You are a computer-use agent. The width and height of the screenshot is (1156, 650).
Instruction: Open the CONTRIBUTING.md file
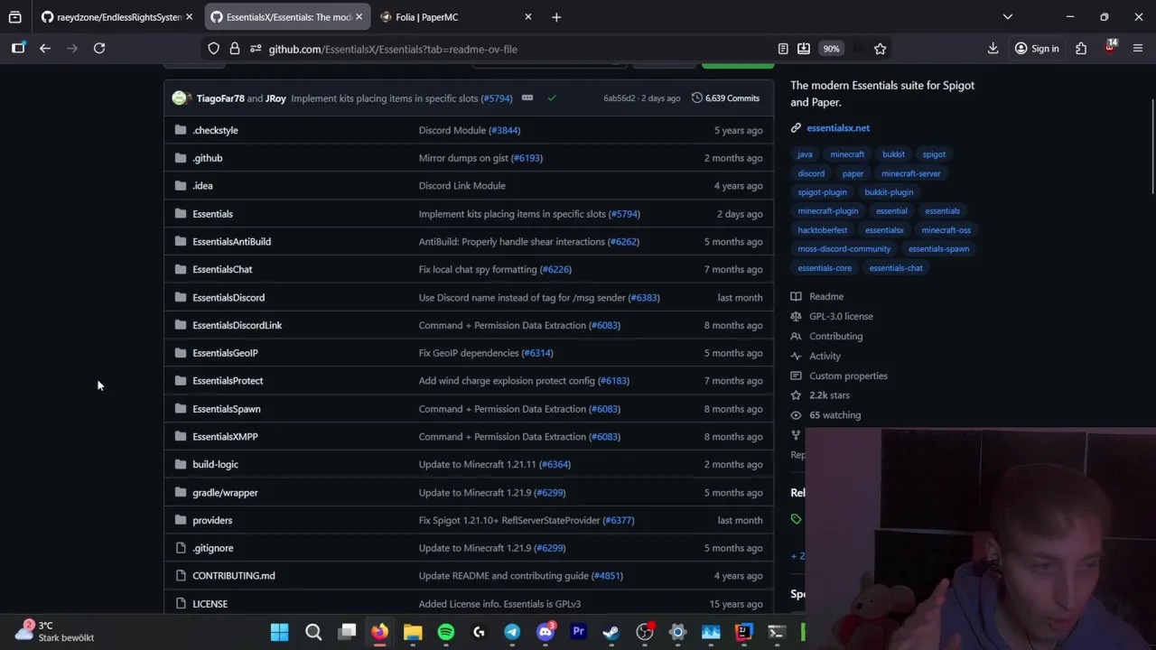click(x=233, y=576)
